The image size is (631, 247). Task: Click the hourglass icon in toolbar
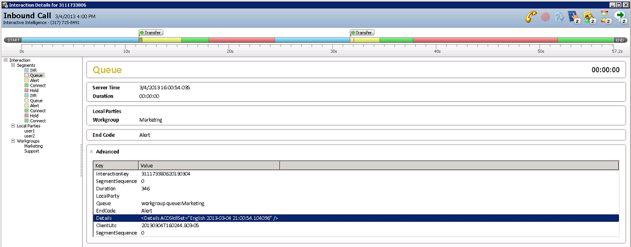(605, 17)
